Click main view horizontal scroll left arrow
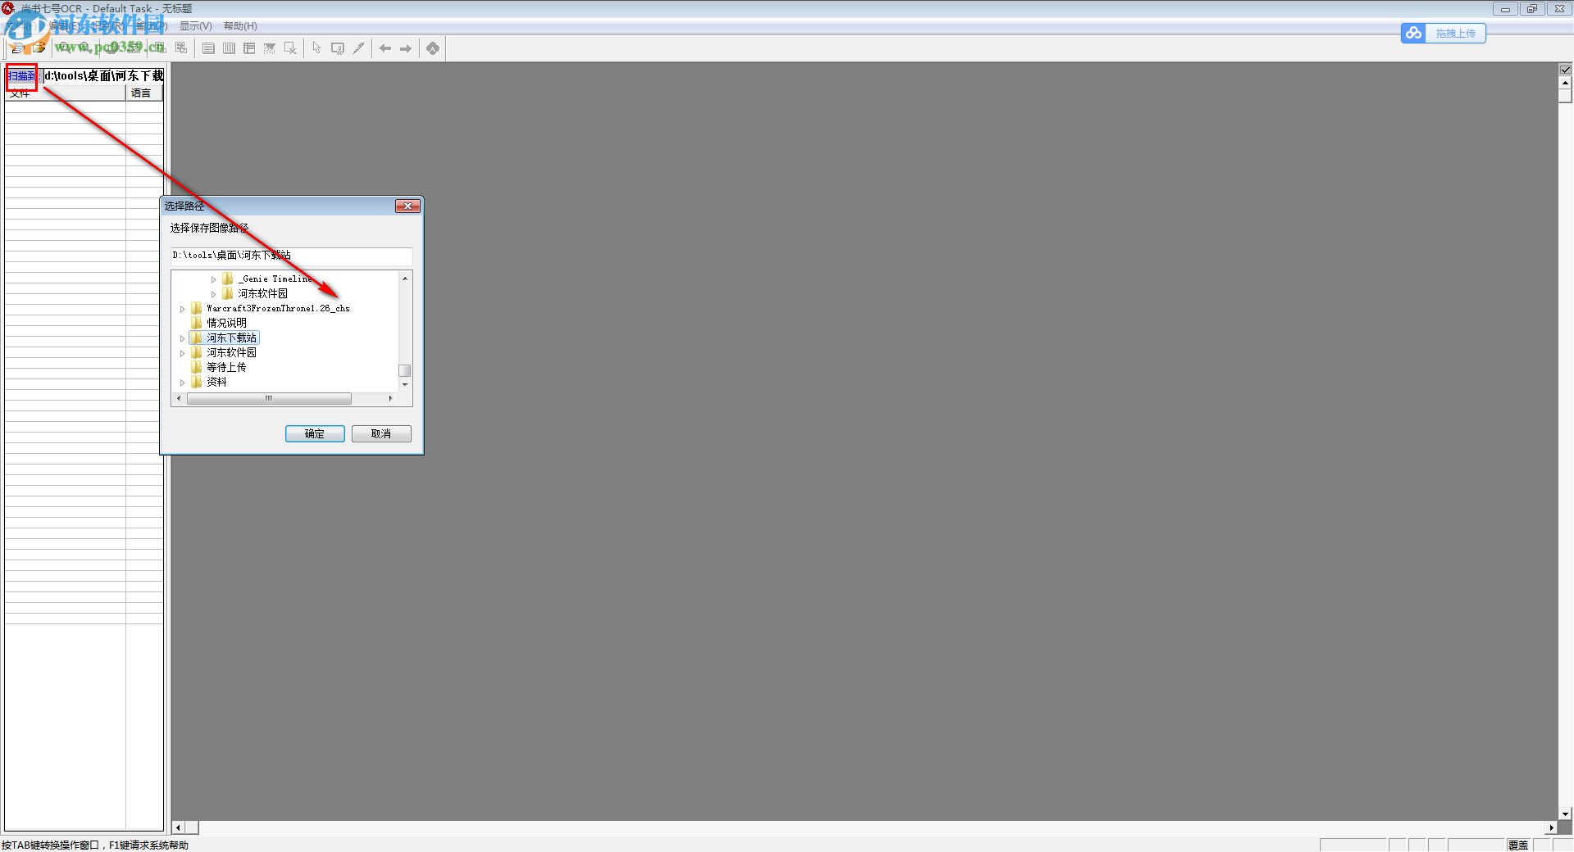The image size is (1574, 852). (x=179, y=828)
